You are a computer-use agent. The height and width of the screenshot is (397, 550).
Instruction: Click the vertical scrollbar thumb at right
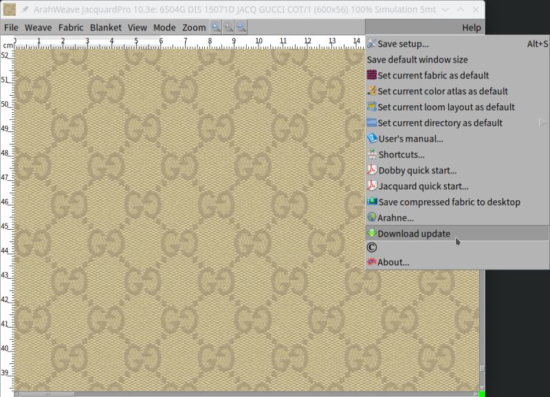click(482, 369)
